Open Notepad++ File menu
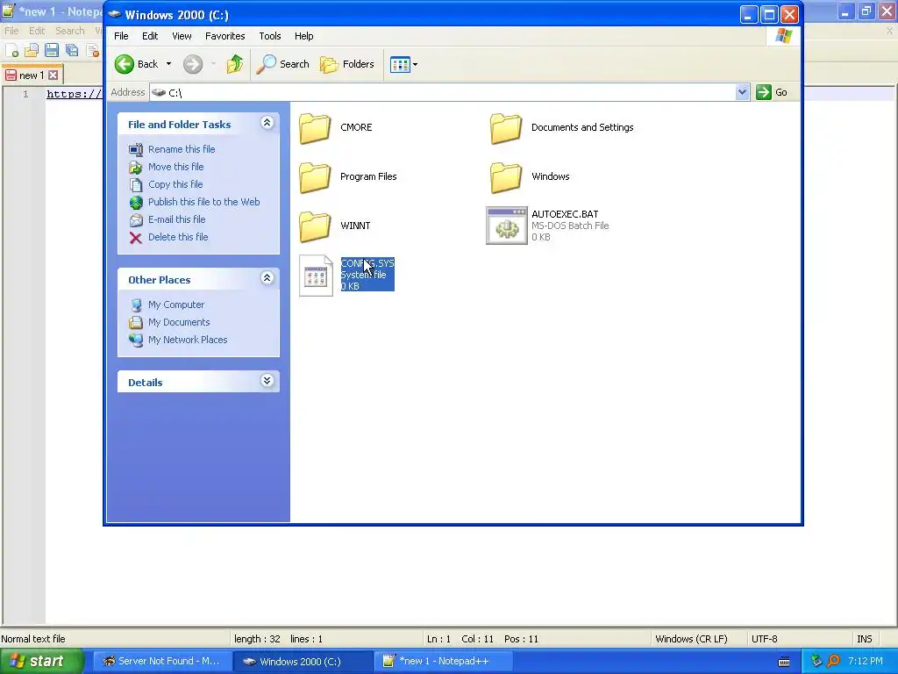 (x=11, y=31)
